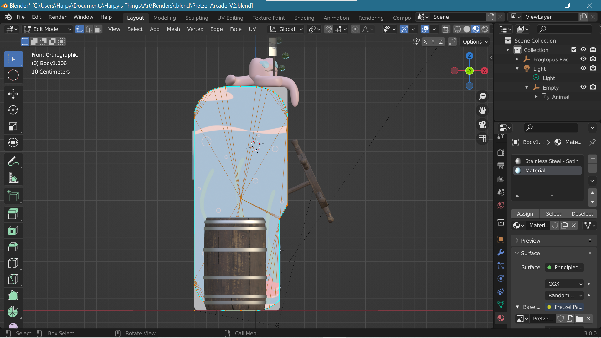Enable vertex select mode
601x338 pixels.
(80, 29)
